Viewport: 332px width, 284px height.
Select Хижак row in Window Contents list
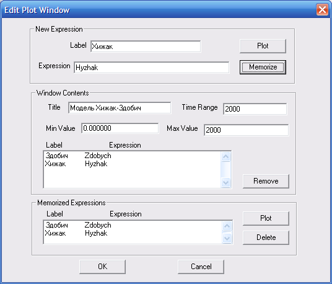(133, 164)
